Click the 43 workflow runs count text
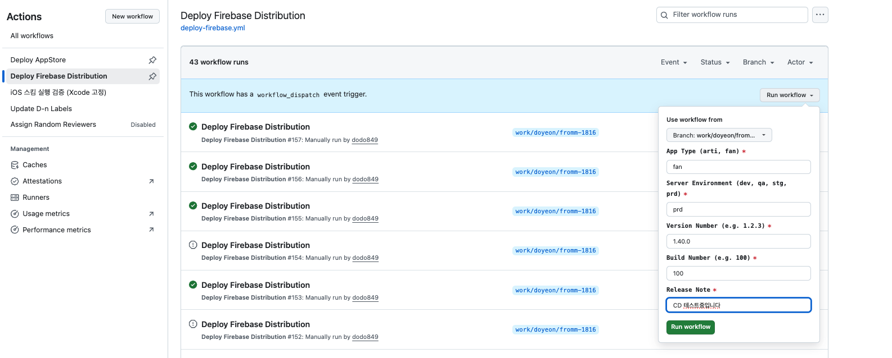The image size is (892, 358). tap(219, 62)
